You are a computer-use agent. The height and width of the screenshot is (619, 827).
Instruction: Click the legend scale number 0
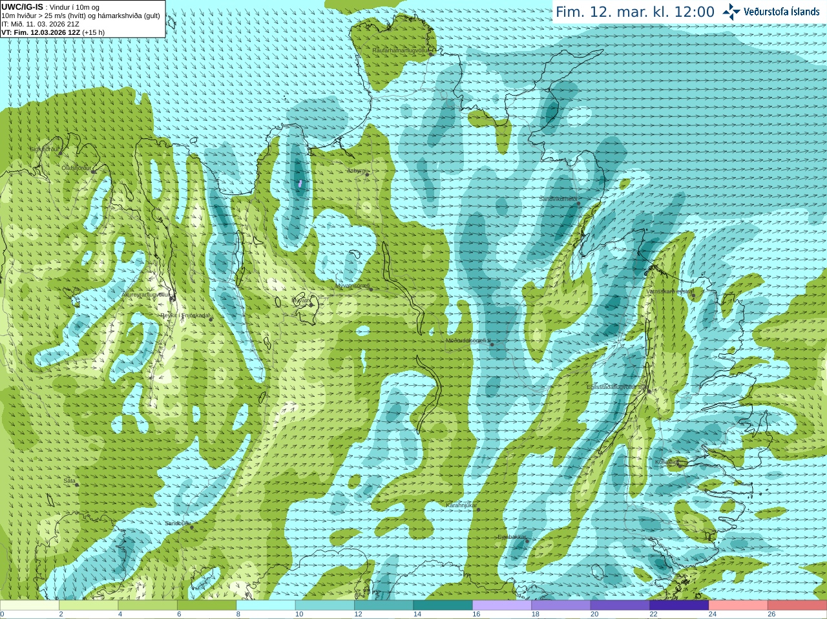click(x=2, y=614)
